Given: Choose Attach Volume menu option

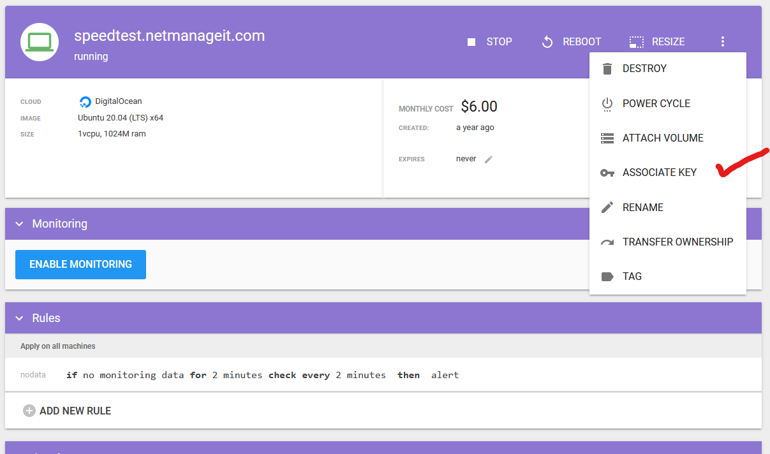Looking at the screenshot, I should tap(662, 138).
